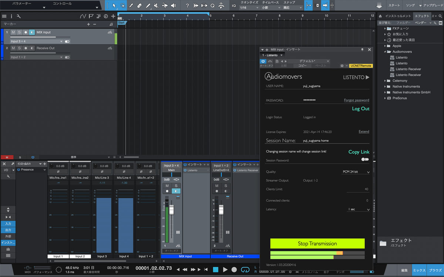Open the quantize 1/16 dropdown
The width and height of the screenshot is (444, 277).
pos(249,7)
